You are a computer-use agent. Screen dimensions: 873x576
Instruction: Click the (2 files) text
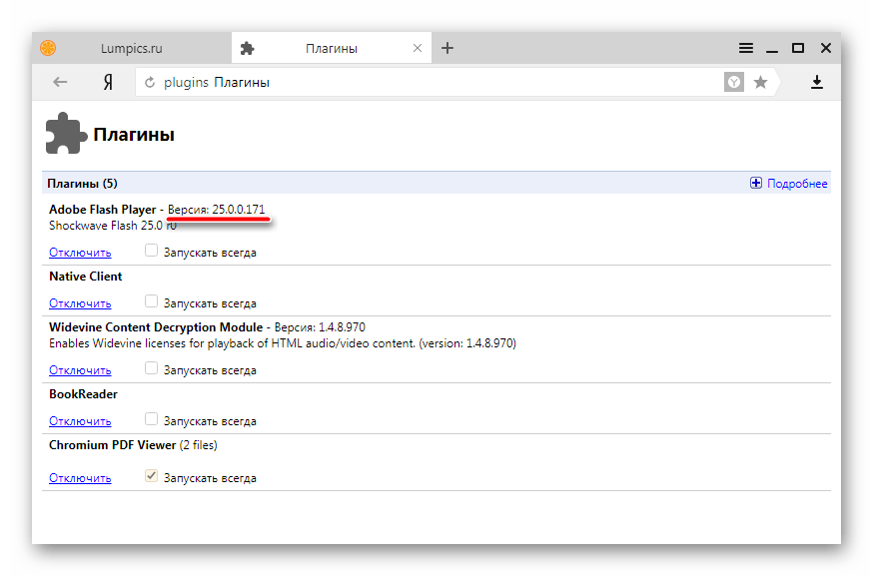click(198, 445)
